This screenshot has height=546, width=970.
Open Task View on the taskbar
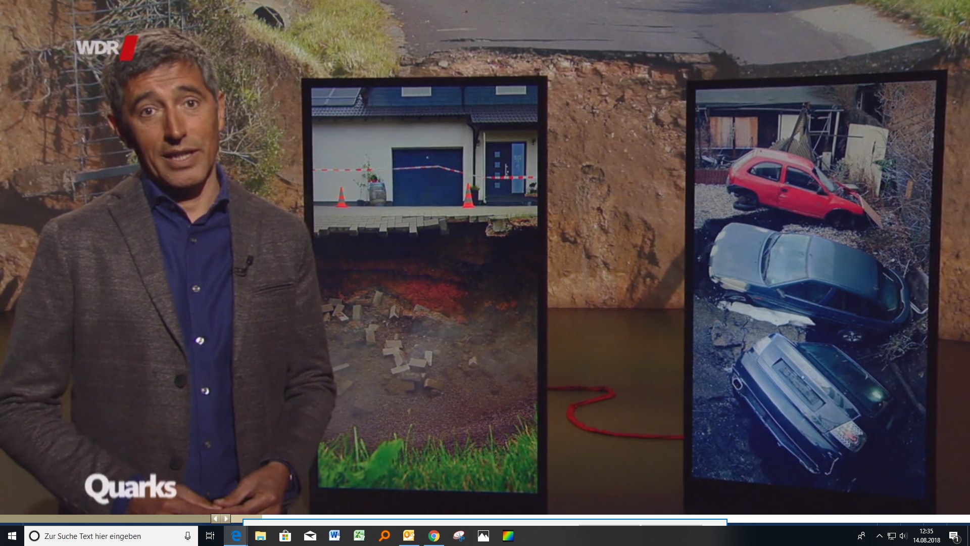pyautogui.click(x=210, y=536)
